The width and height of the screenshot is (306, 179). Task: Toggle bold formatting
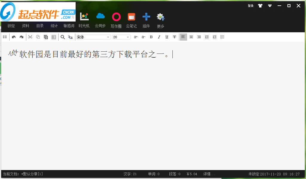(x=151, y=37)
